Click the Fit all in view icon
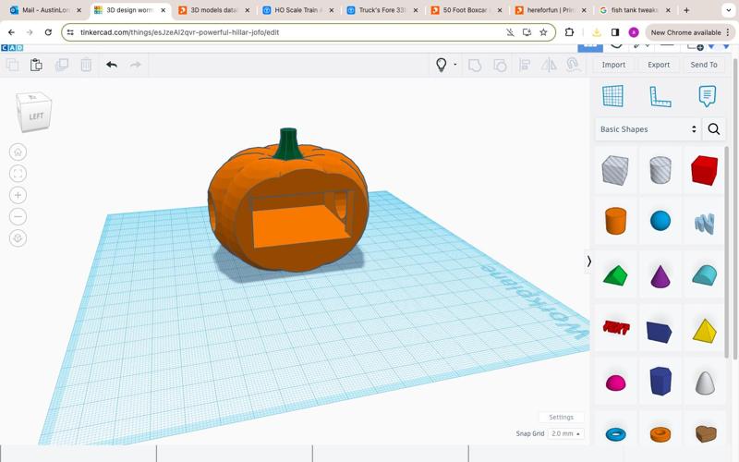739x462 pixels. tap(18, 174)
